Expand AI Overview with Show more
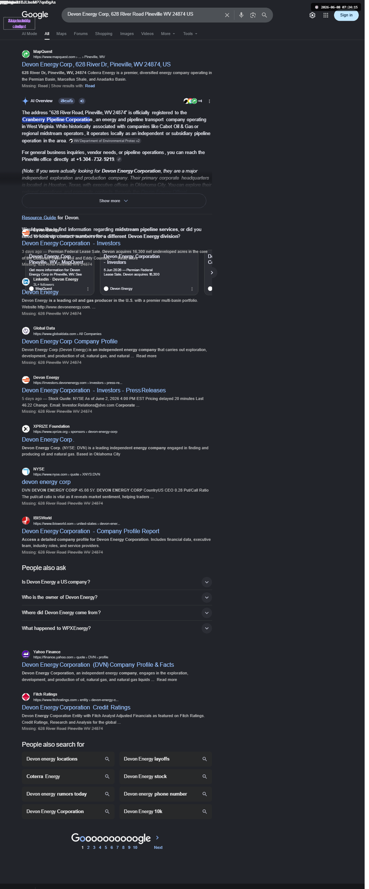The width and height of the screenshot is (369, 889). click(114, 201)
